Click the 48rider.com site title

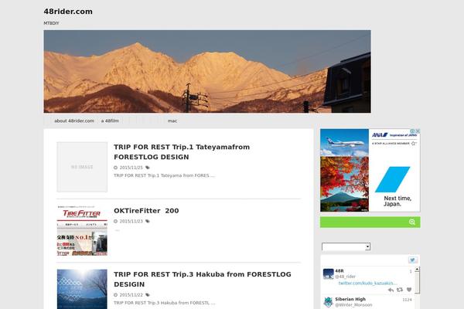click(x=68, y=12)
